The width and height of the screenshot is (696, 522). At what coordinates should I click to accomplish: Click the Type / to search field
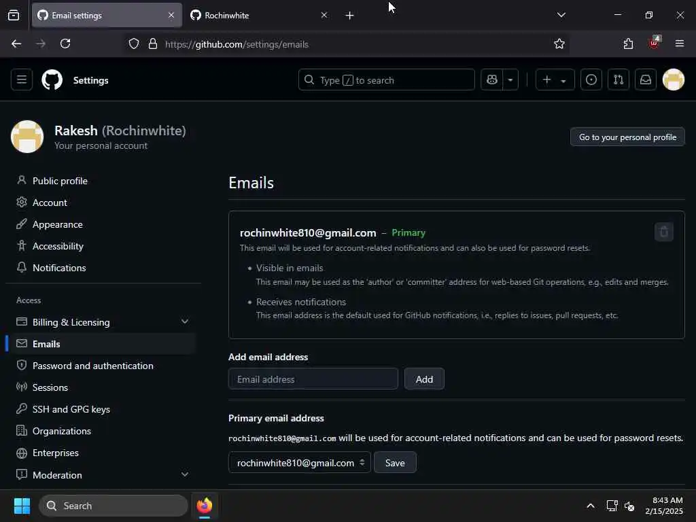click(387, 80)
